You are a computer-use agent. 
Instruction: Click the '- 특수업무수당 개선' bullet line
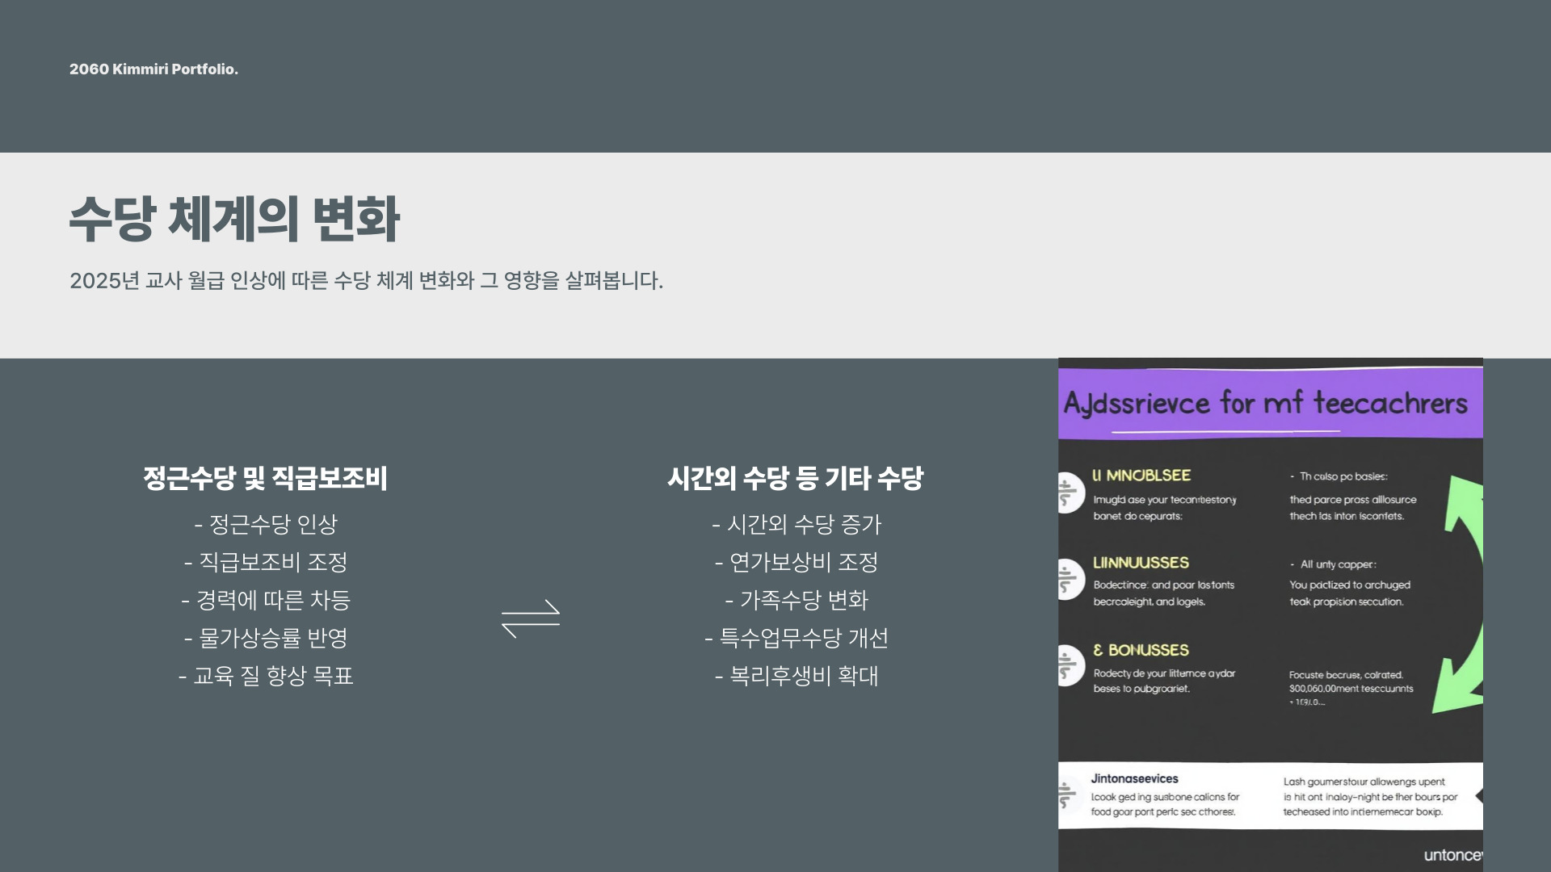coord(796,638)
